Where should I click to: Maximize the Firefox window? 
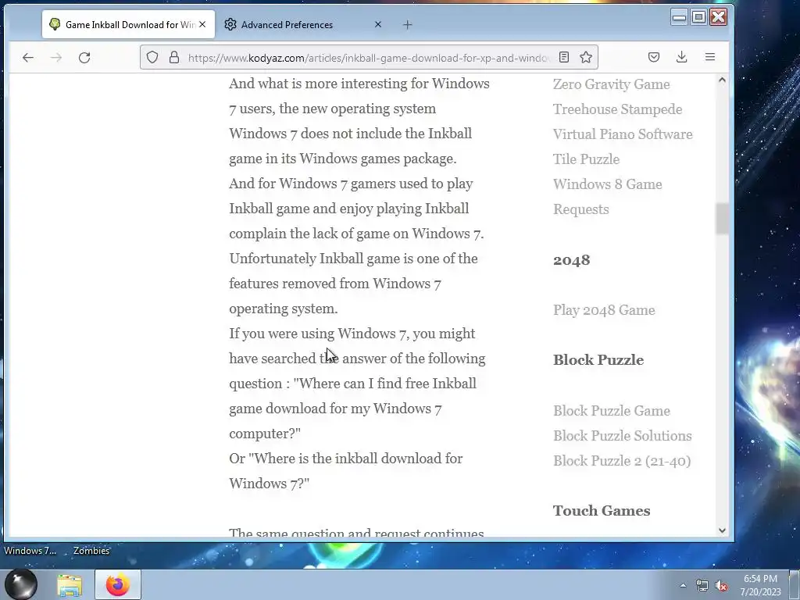[698, 17]
